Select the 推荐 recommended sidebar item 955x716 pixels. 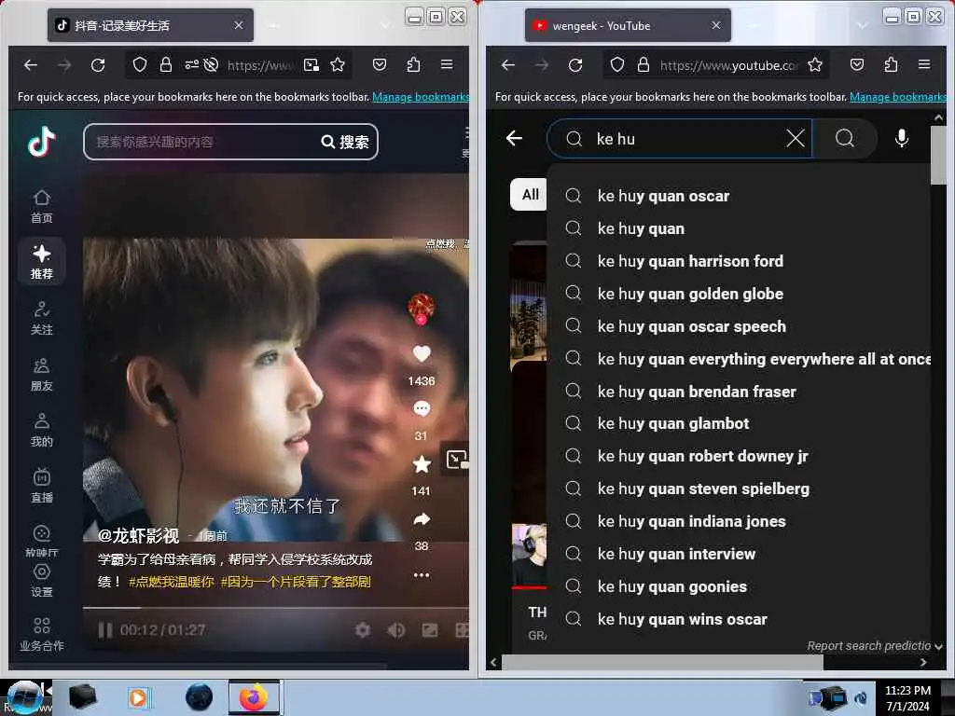pyautogui.click(x=41, y=262)
